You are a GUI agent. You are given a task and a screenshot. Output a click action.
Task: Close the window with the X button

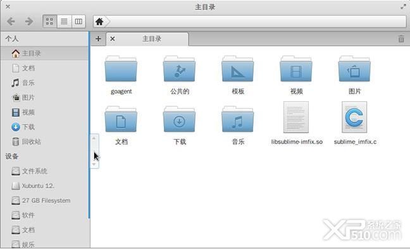tap(8, 6)
